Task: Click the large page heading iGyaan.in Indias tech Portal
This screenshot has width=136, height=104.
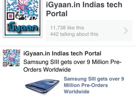Action: (84, 9)
